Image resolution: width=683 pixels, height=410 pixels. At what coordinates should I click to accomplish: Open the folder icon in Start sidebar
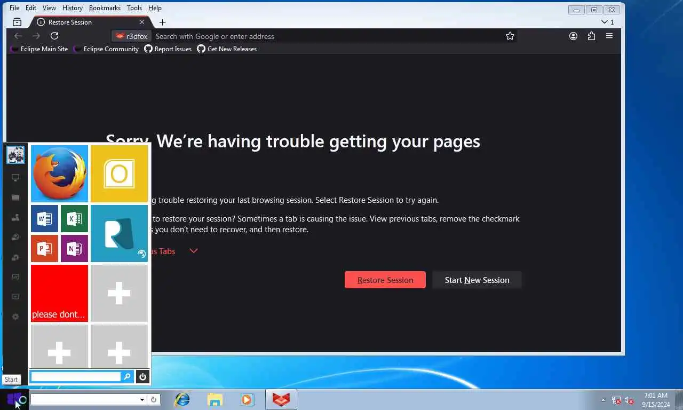15,198
